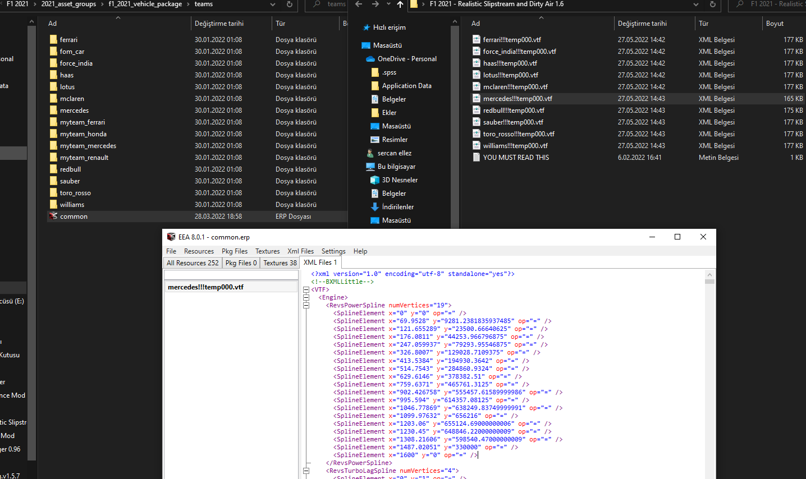Click the sauber!!!temp000.vtf file icon
The image size is (806, 479).
pos(477,122)
